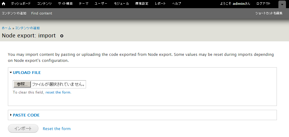This screenshot has height=137, width=289.
Task: Click the import instructions paragraph text
Action: [141, 57]
